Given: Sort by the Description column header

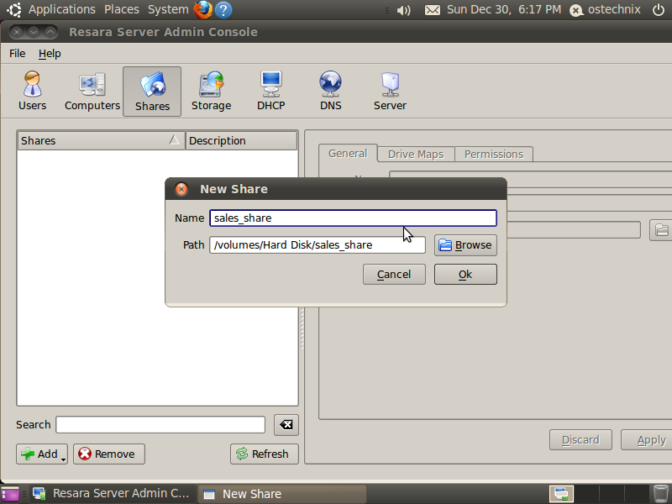Looking at the screenshot, I should click(241, 140).
